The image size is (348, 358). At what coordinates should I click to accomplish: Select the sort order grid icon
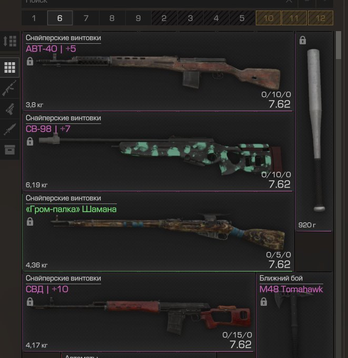[9, 41]
